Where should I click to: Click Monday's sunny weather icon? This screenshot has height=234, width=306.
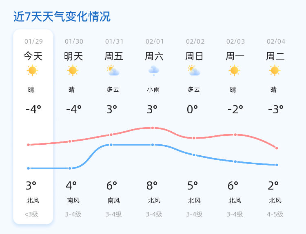click(x=234, y=71)
